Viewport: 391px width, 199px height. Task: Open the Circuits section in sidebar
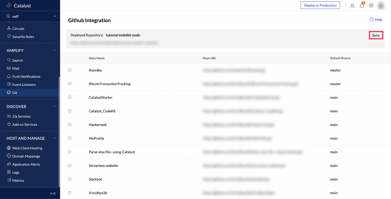18,28
